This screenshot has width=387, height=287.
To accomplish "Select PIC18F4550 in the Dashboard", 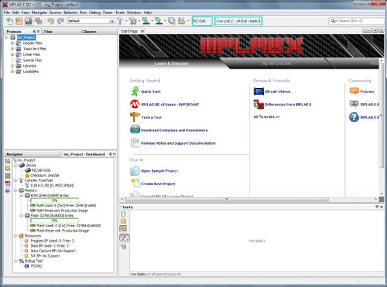I will (41, 170).
